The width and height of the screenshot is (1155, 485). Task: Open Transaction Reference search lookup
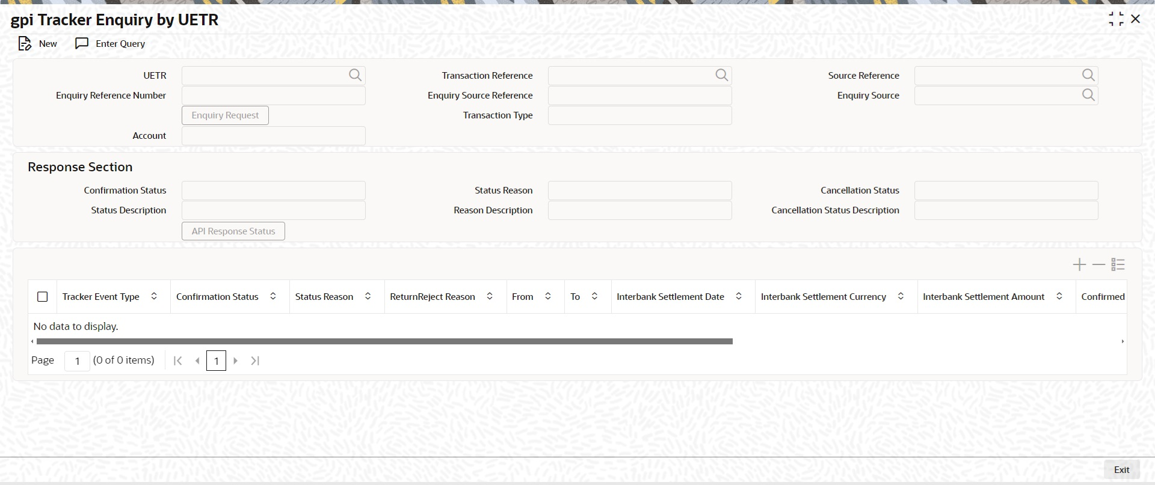click(x=721, y=75)
